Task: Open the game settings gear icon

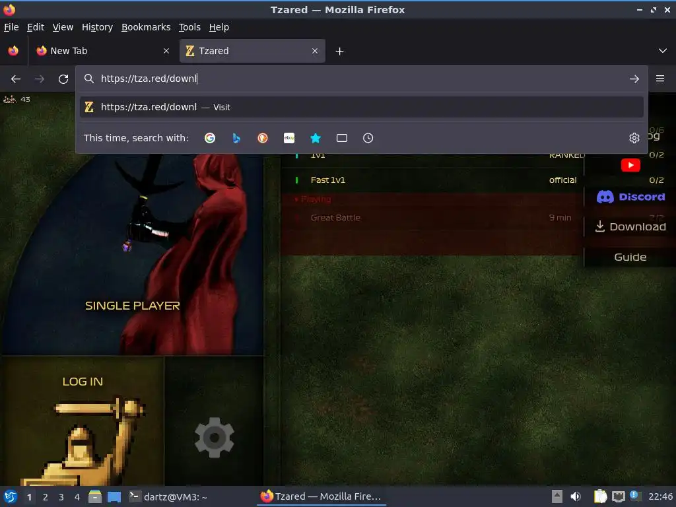Action: pyautogui.click(x=215, y=437)
